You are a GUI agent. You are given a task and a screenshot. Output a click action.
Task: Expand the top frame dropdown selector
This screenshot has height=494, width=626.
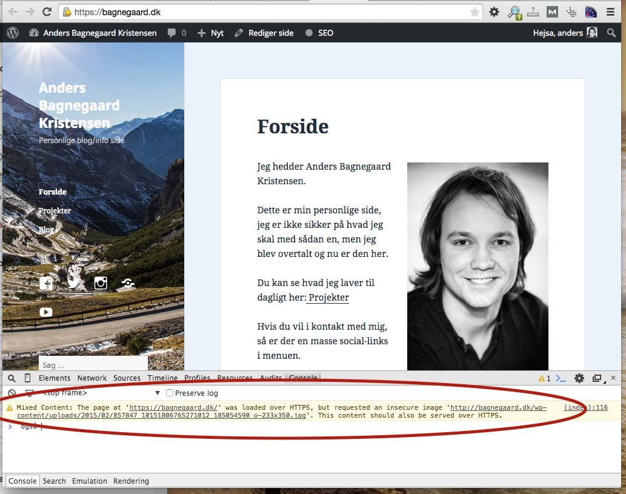click(x=158, y=393)
